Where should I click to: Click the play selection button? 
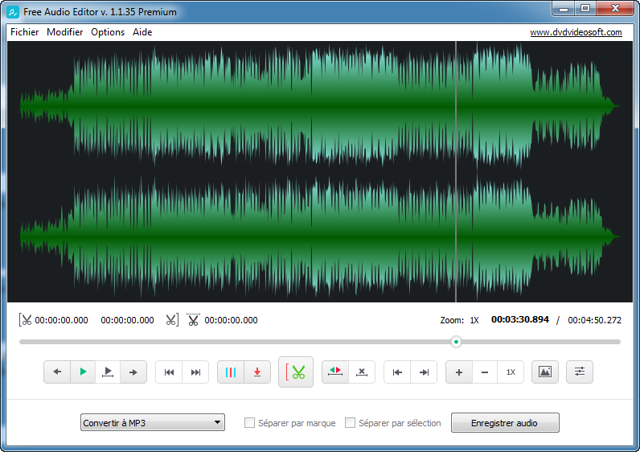(108, 372)
